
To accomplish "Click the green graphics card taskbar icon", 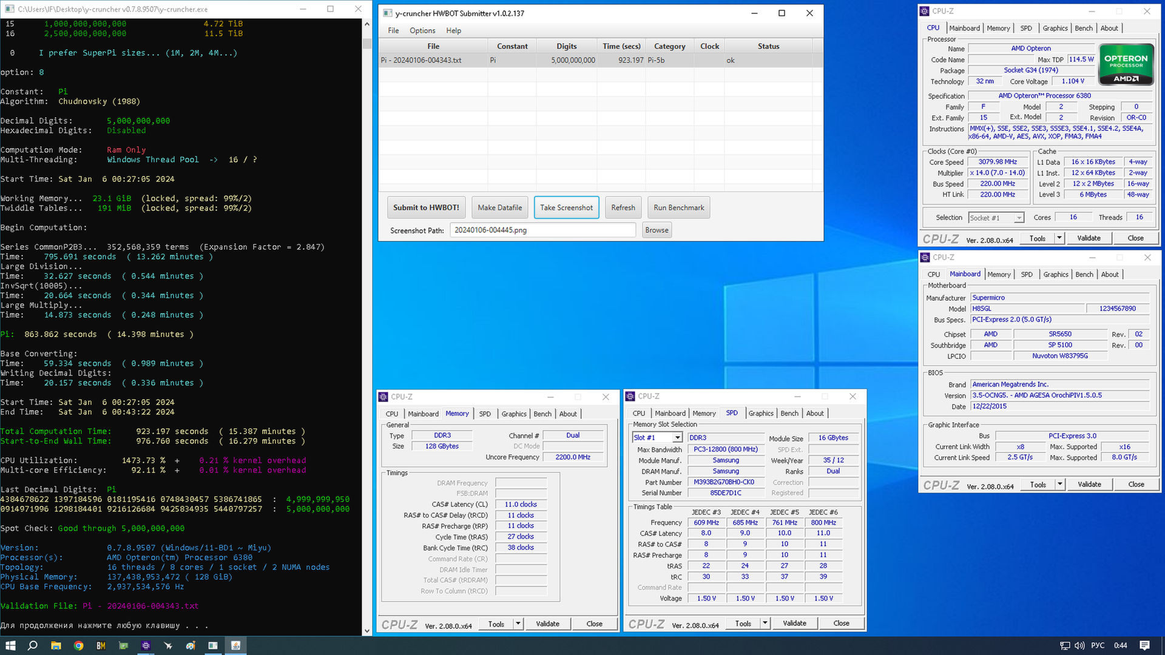I will (x=123, y=645).
